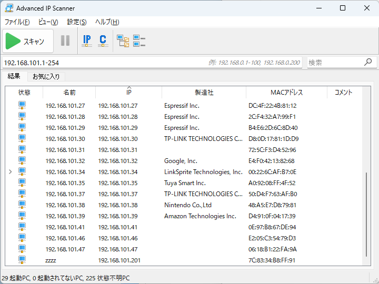The width and height of the screenshot is (379, 284).
Task: Sort by 製造社 column header
Action: click(x=204, y=92)
